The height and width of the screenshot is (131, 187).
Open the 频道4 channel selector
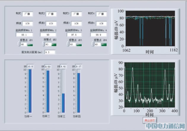pos(102,23)
